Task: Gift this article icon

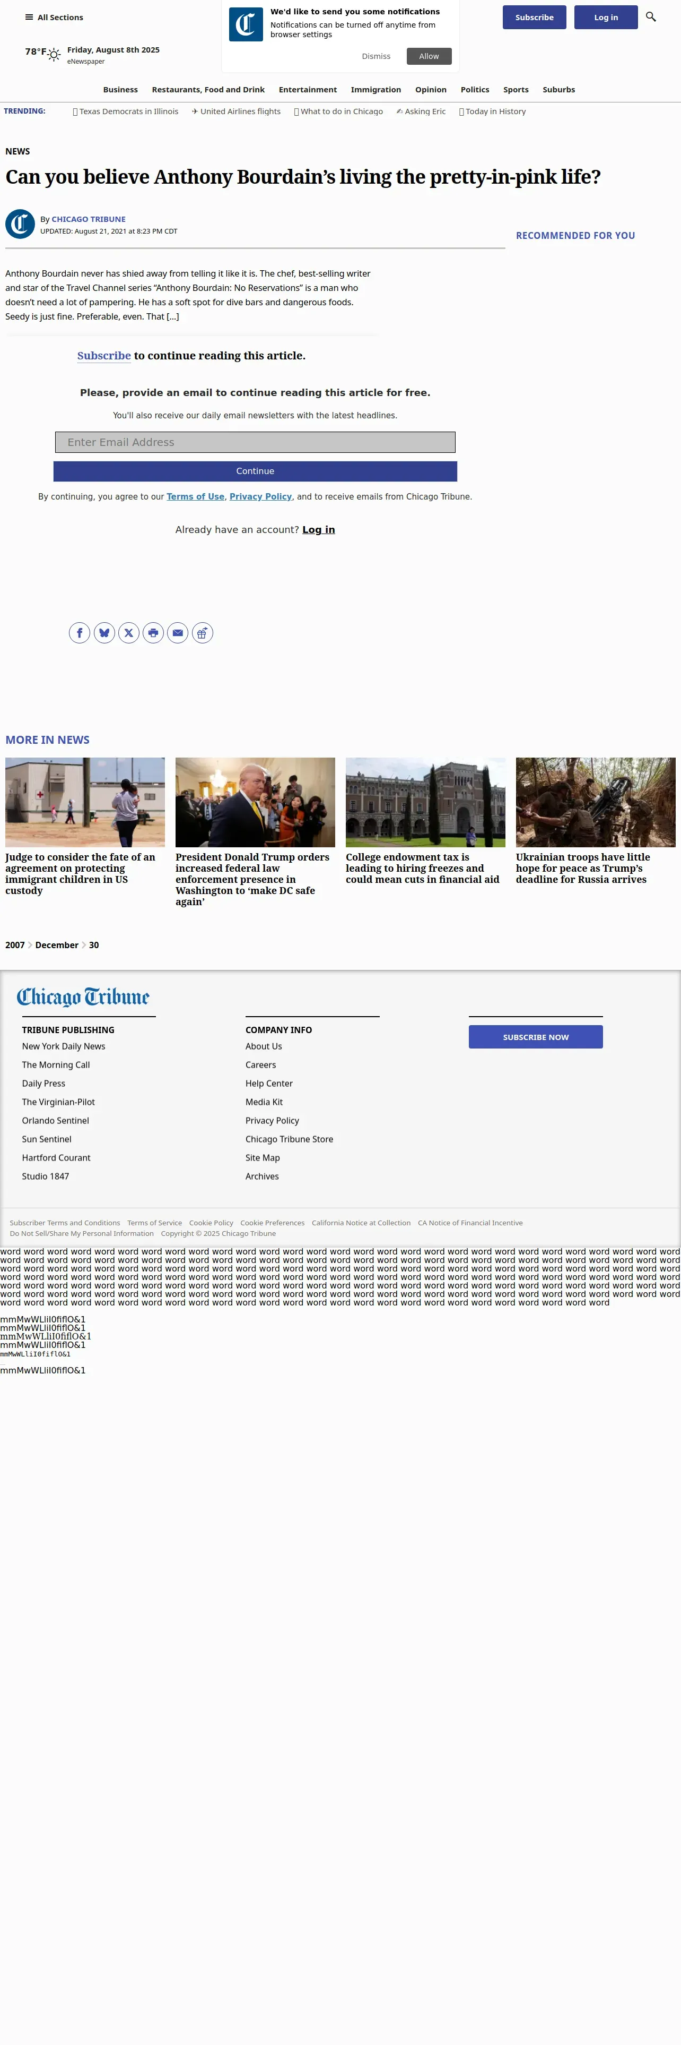Action: click(202, 633)
